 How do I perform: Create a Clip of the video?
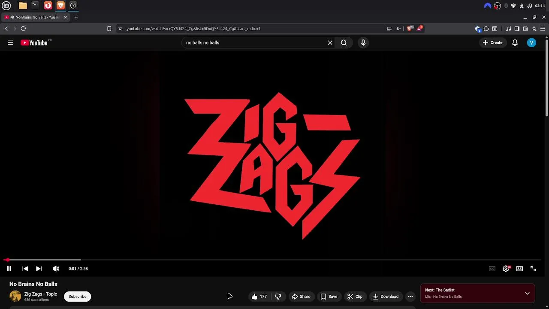pos(355,297)
